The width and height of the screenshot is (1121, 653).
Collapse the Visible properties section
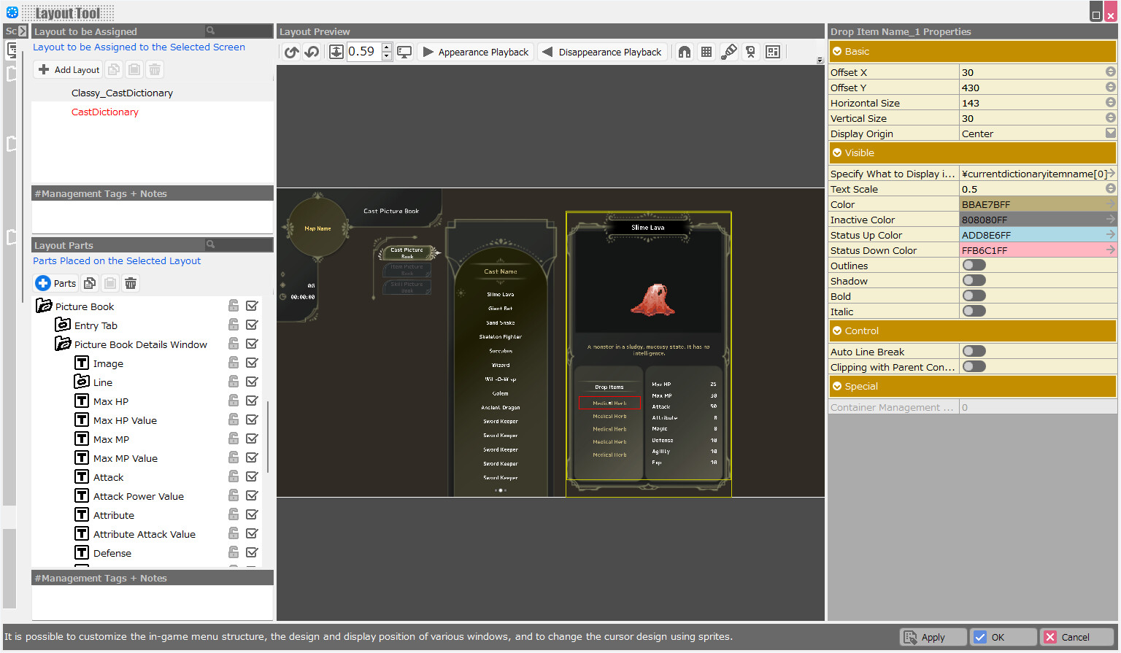tap(836, 152)
